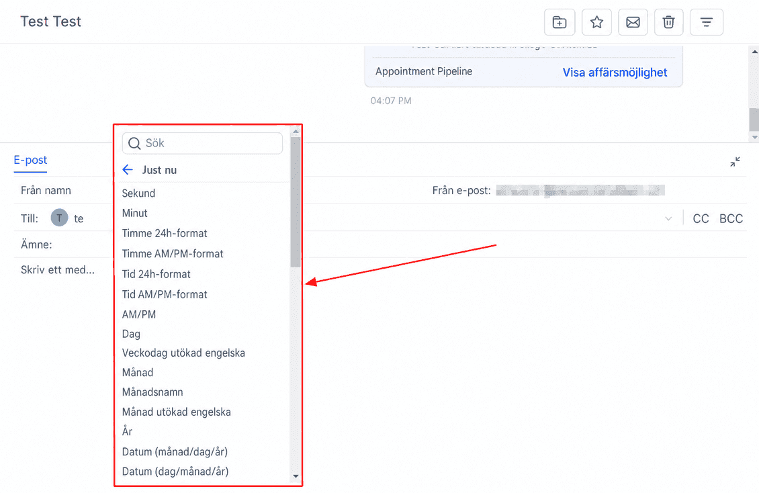Select Datum (dag/månad/år) option
This screenshot has width=759, height=493.
click(175, 472)
